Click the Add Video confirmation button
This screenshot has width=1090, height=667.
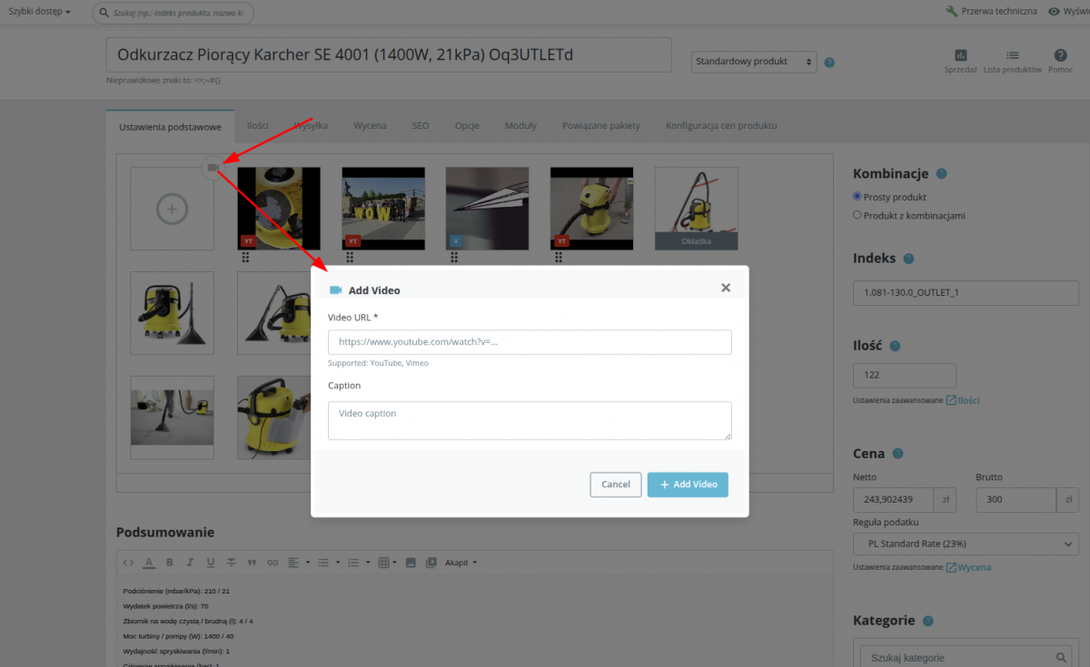tap(688, 484)
